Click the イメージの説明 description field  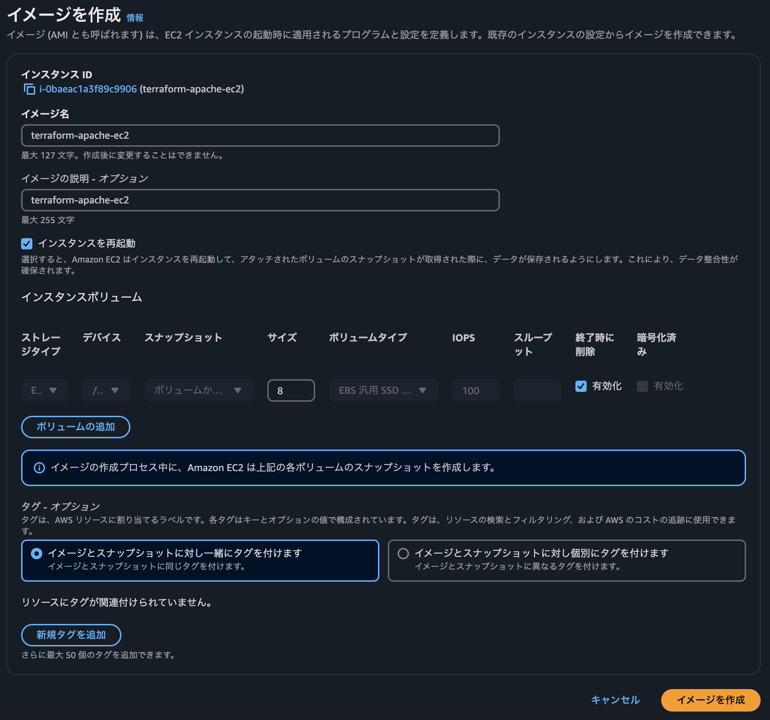coord(260,200)
